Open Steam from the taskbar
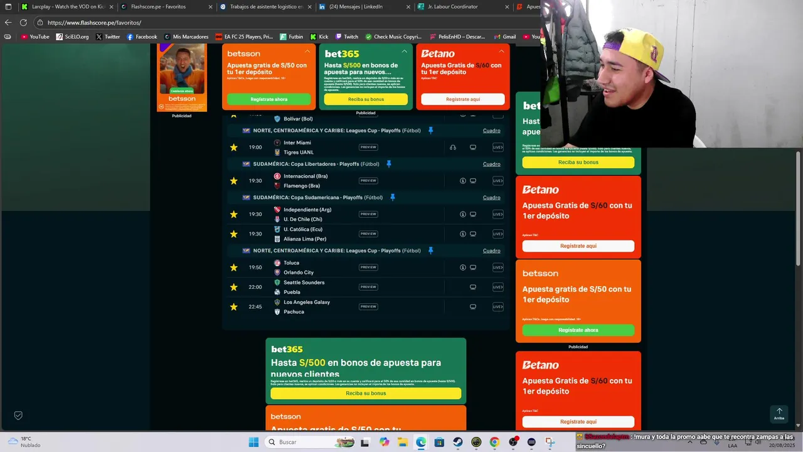 458,442
